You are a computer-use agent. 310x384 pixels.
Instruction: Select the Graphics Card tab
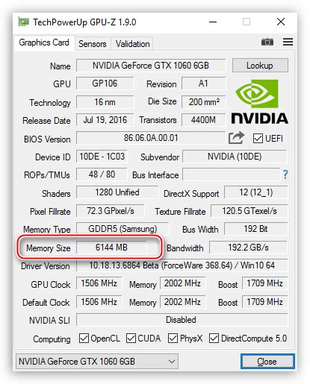pyautogui.click(x=44, y=43)
